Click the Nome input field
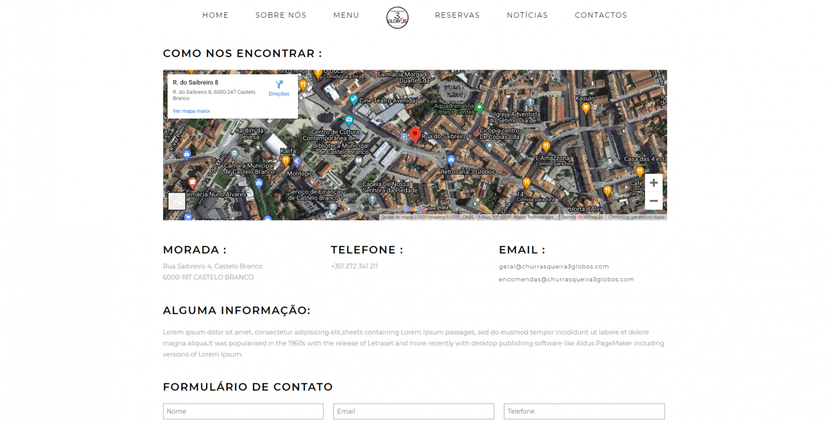832x426 pixels. 243,411
